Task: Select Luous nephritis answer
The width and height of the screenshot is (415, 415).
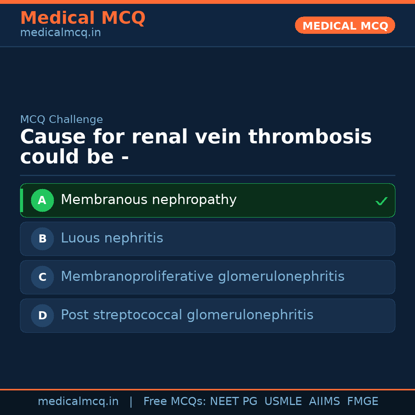Action: (112, 238)
